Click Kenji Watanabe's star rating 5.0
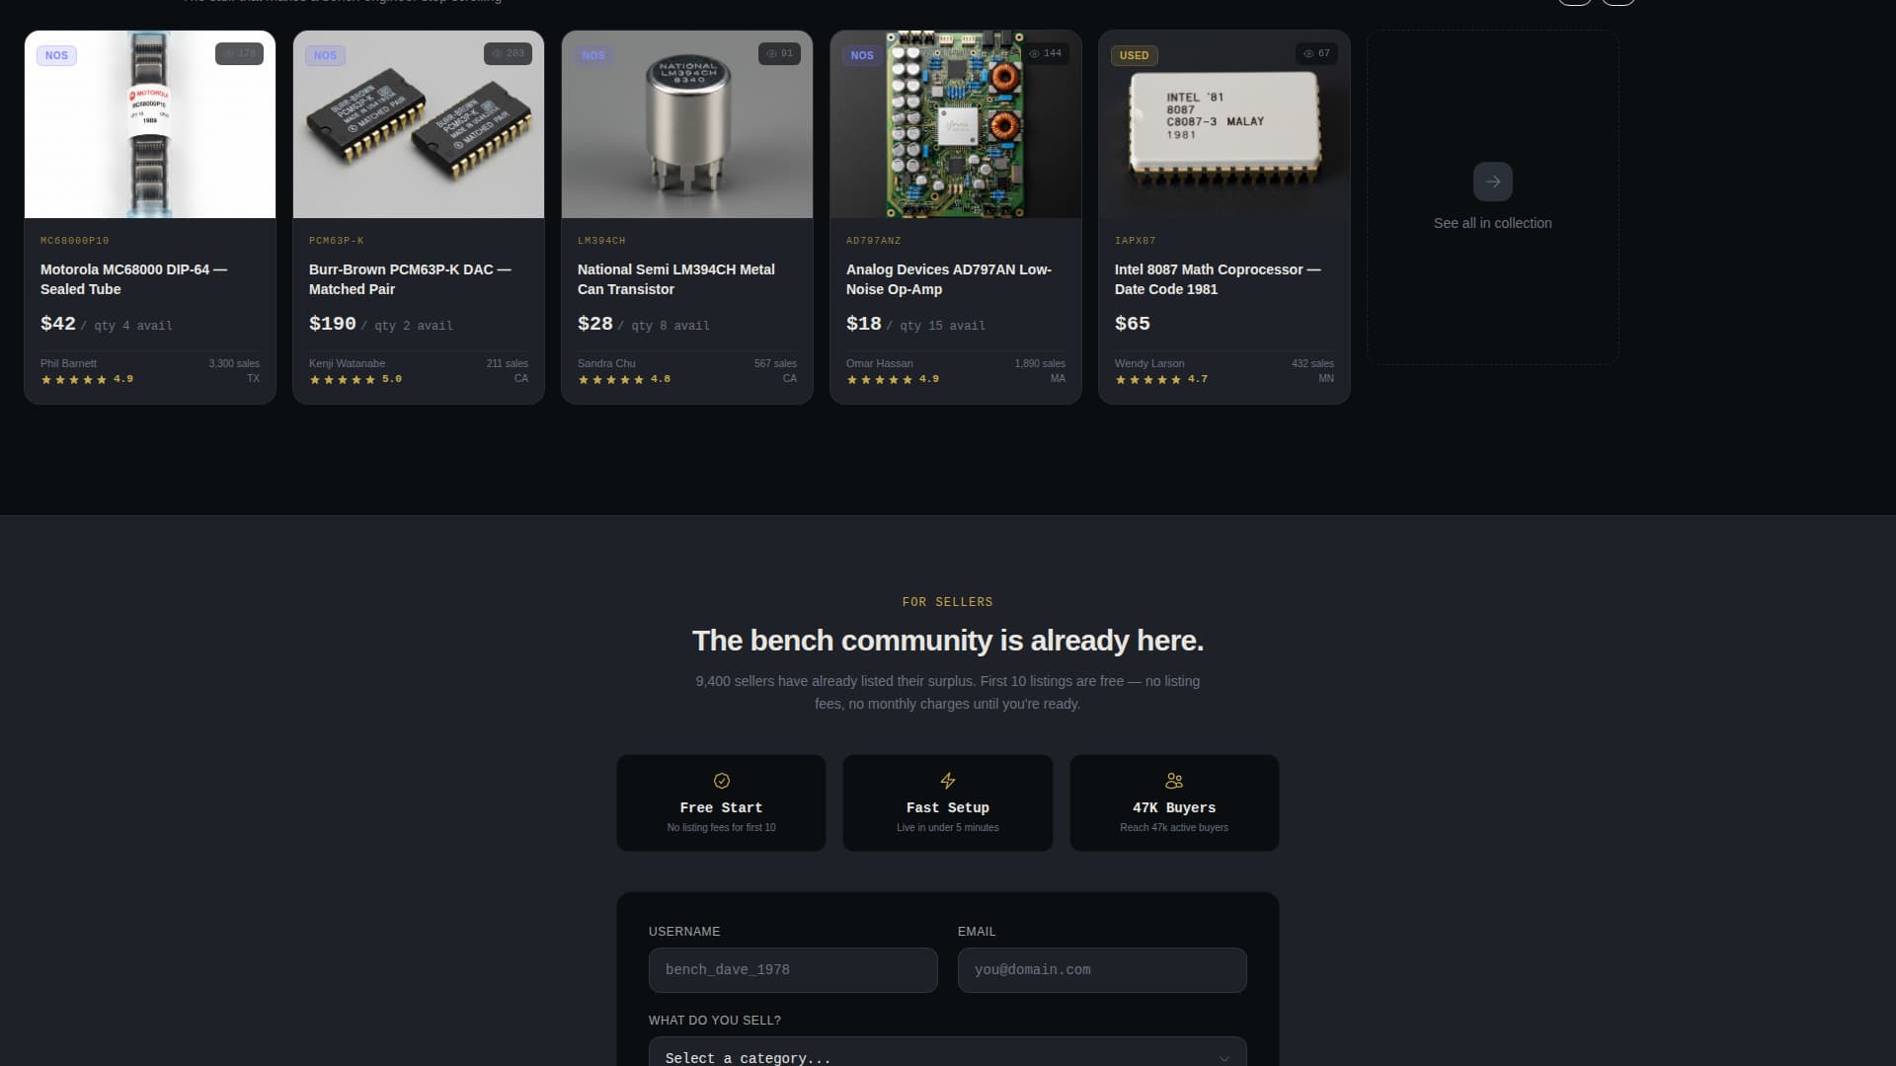The height and width of the screenshot is (1066, 1896). (x=355, y=379)
